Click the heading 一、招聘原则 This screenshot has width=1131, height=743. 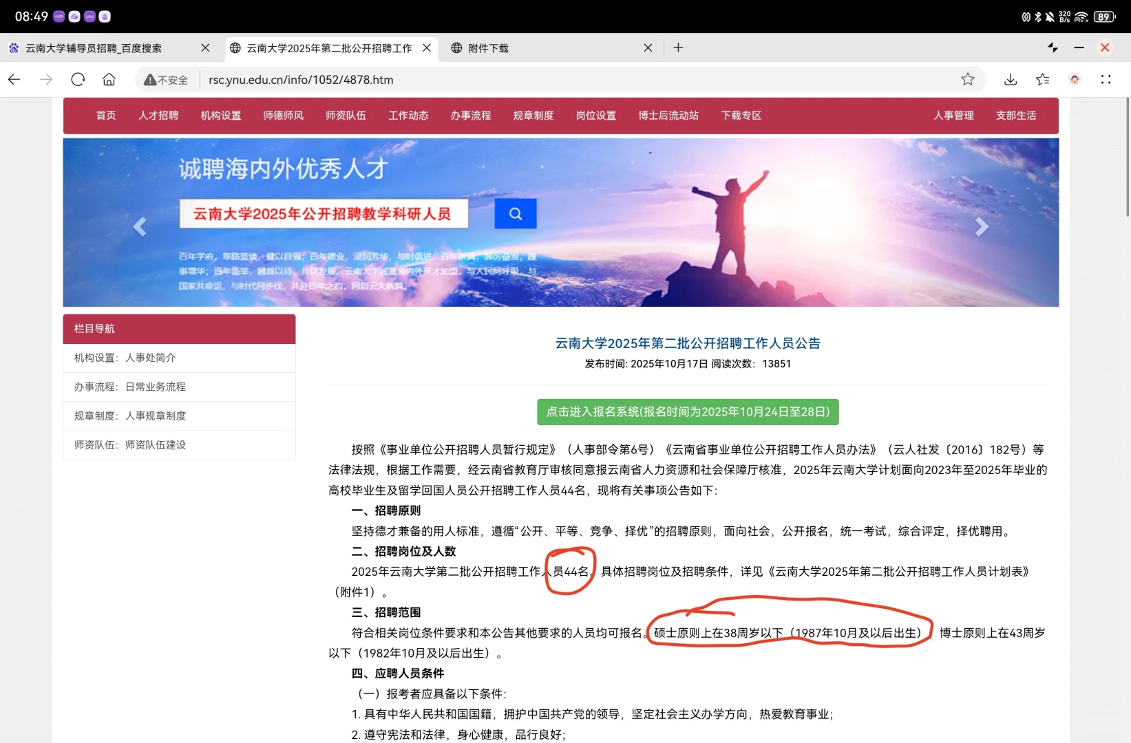coord(385,510)
